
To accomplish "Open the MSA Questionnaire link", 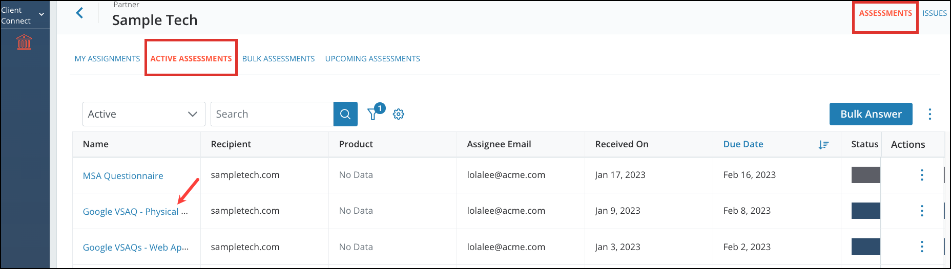I will coord(123,176).
